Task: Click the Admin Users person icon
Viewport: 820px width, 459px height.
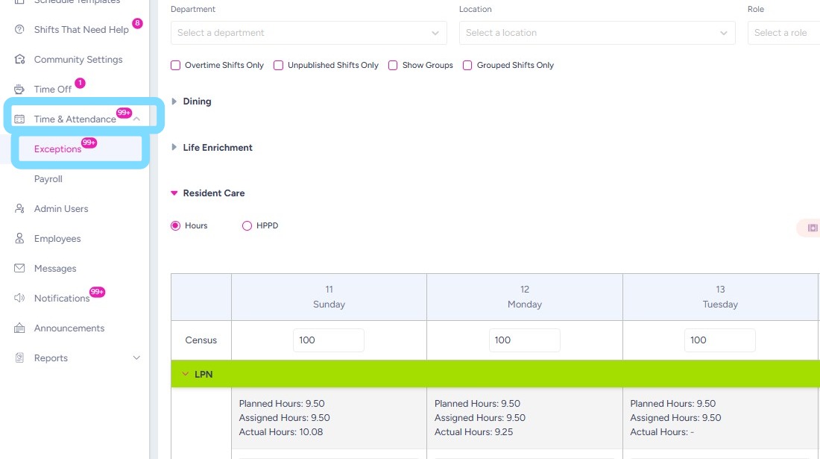Action: coord(19,209)
